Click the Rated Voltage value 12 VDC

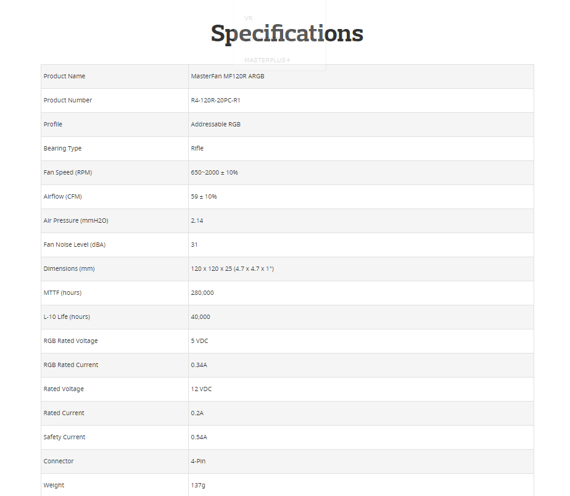[201, 389]
